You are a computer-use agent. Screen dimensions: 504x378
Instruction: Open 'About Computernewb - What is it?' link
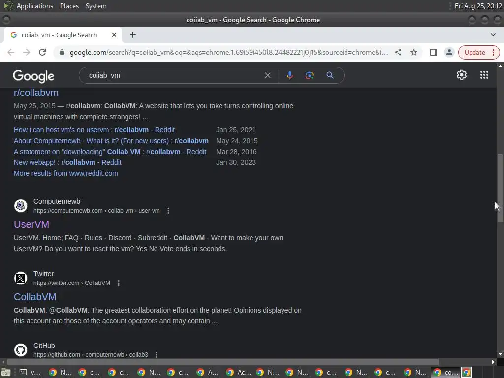pyautogui.click(x=111, y=141)
